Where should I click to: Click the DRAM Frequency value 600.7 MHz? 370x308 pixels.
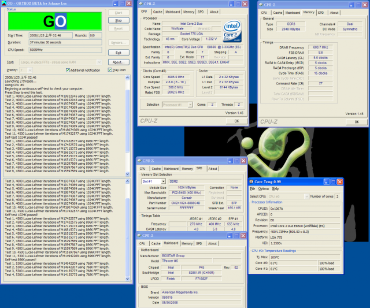(x=320, y=47)
